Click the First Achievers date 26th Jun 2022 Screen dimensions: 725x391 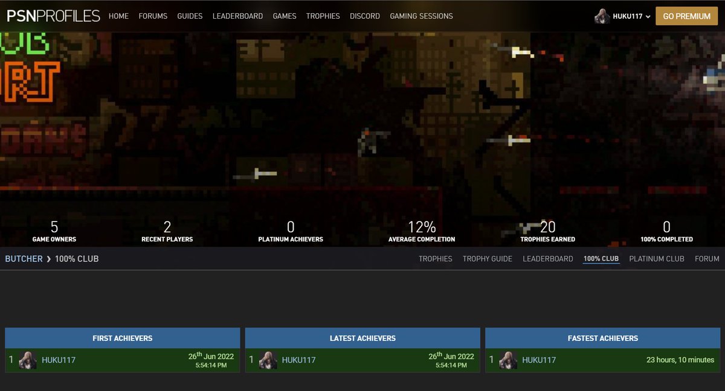[211, 356]
